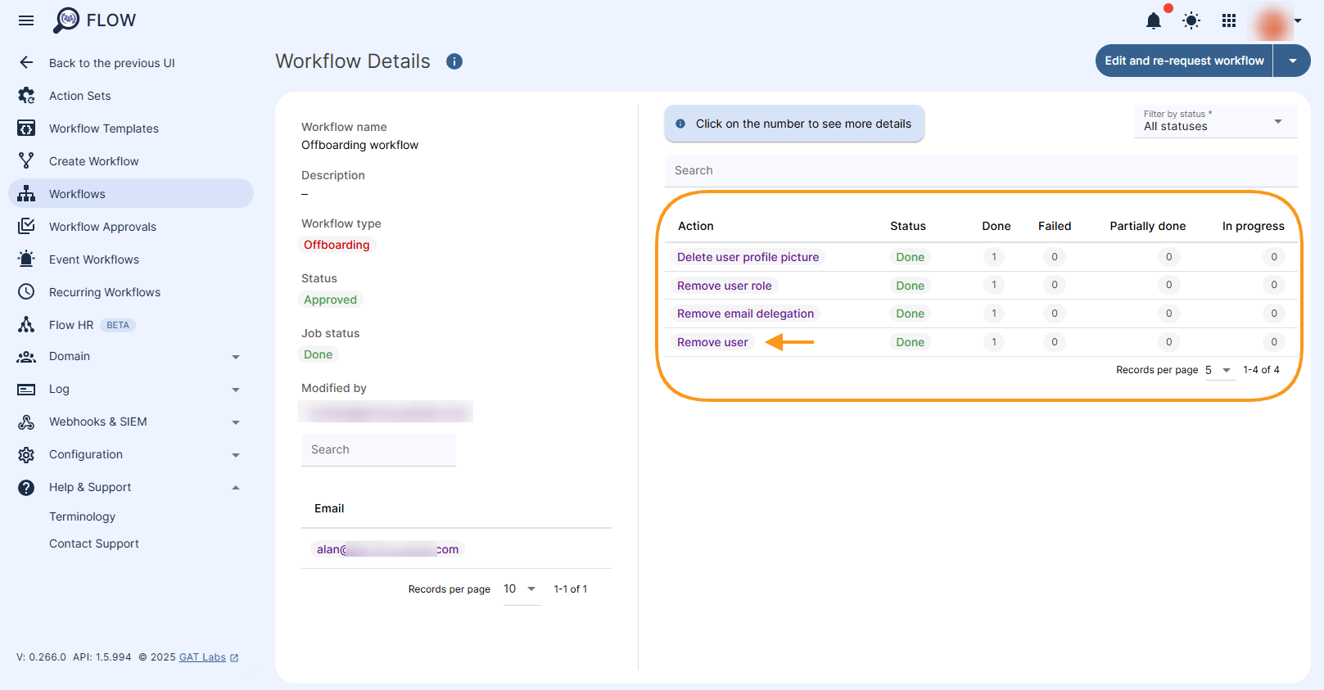The width and height of the screenshot is (1324, 690).
Task: Open the apps grid icon
Action: click(x=1229, y=20)
